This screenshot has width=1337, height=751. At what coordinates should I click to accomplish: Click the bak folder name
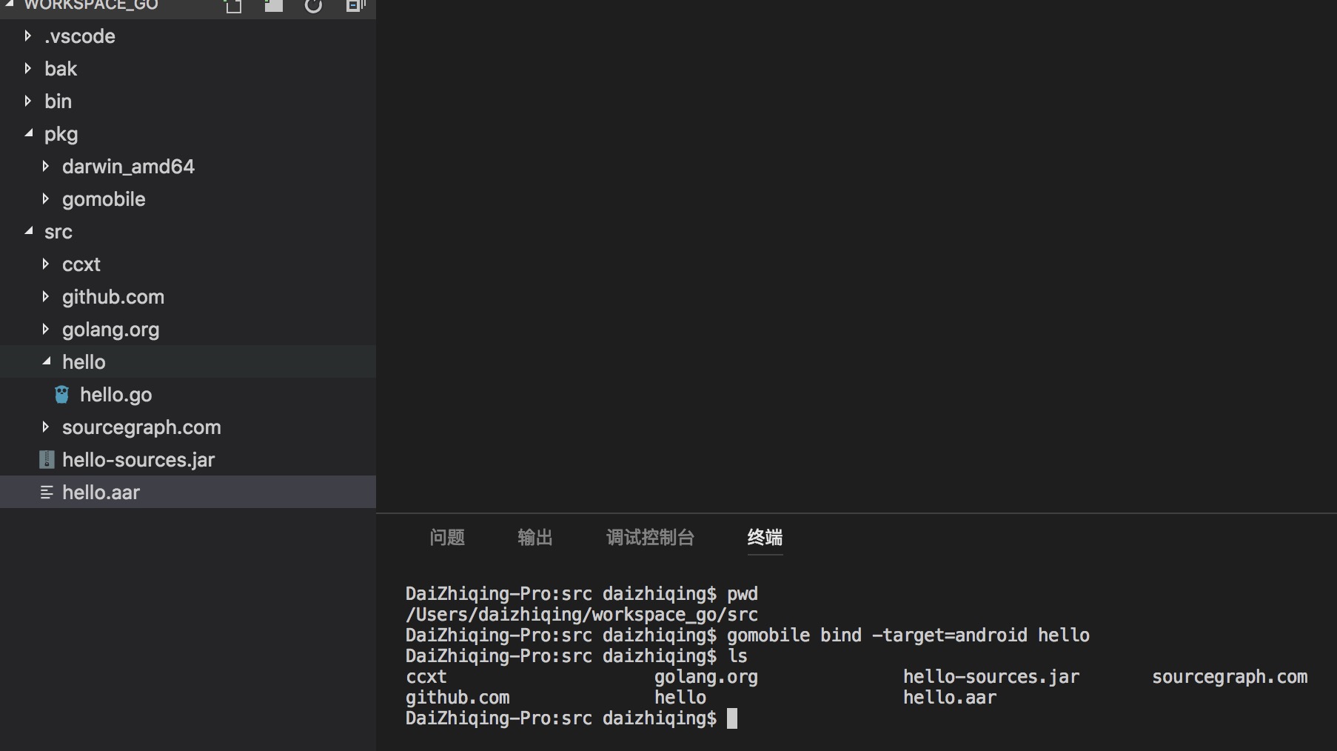point(61,69)
